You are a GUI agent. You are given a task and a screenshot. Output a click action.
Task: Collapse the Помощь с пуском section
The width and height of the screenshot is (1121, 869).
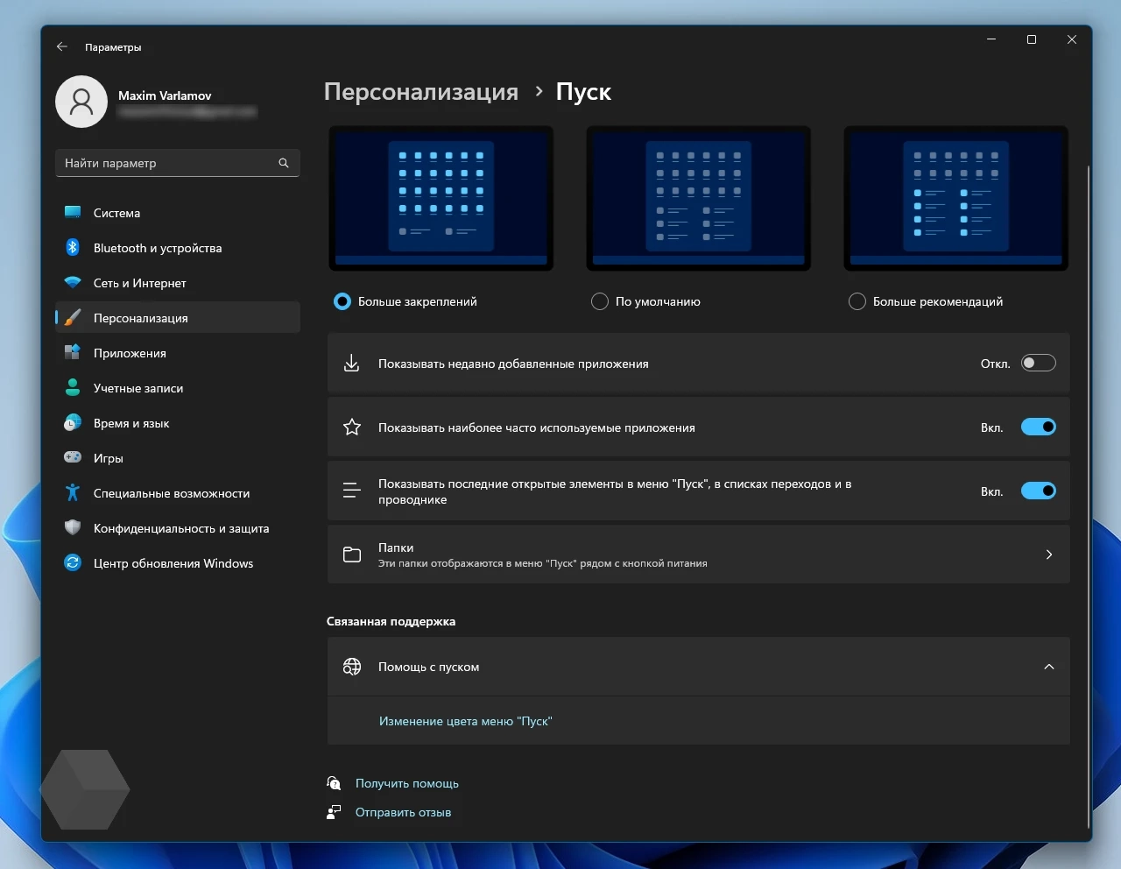point(1049,667)
